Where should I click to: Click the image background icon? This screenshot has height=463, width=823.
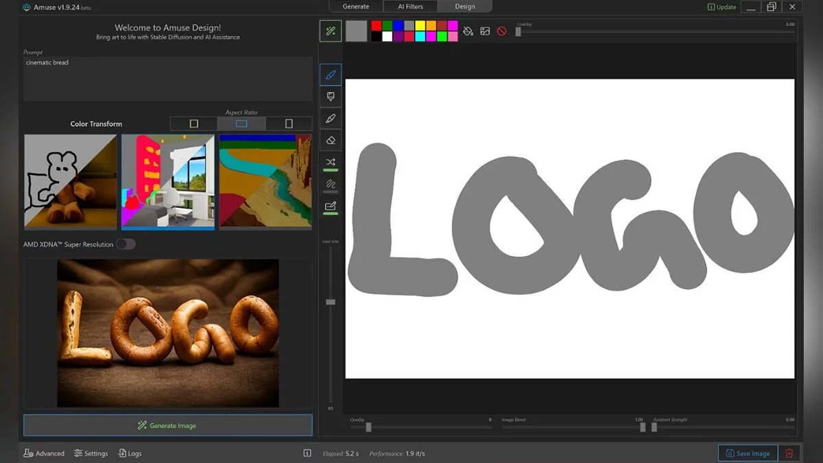[x=485, y=31]
